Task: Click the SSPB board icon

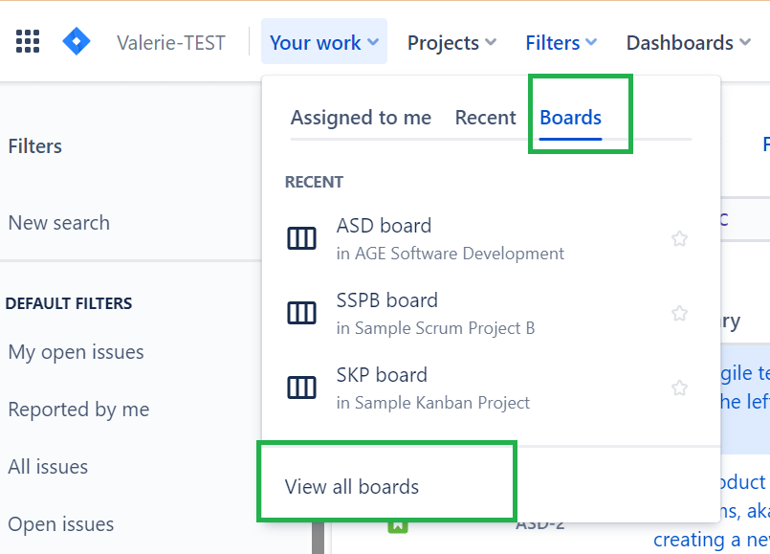Action: (x=302, y=313)
